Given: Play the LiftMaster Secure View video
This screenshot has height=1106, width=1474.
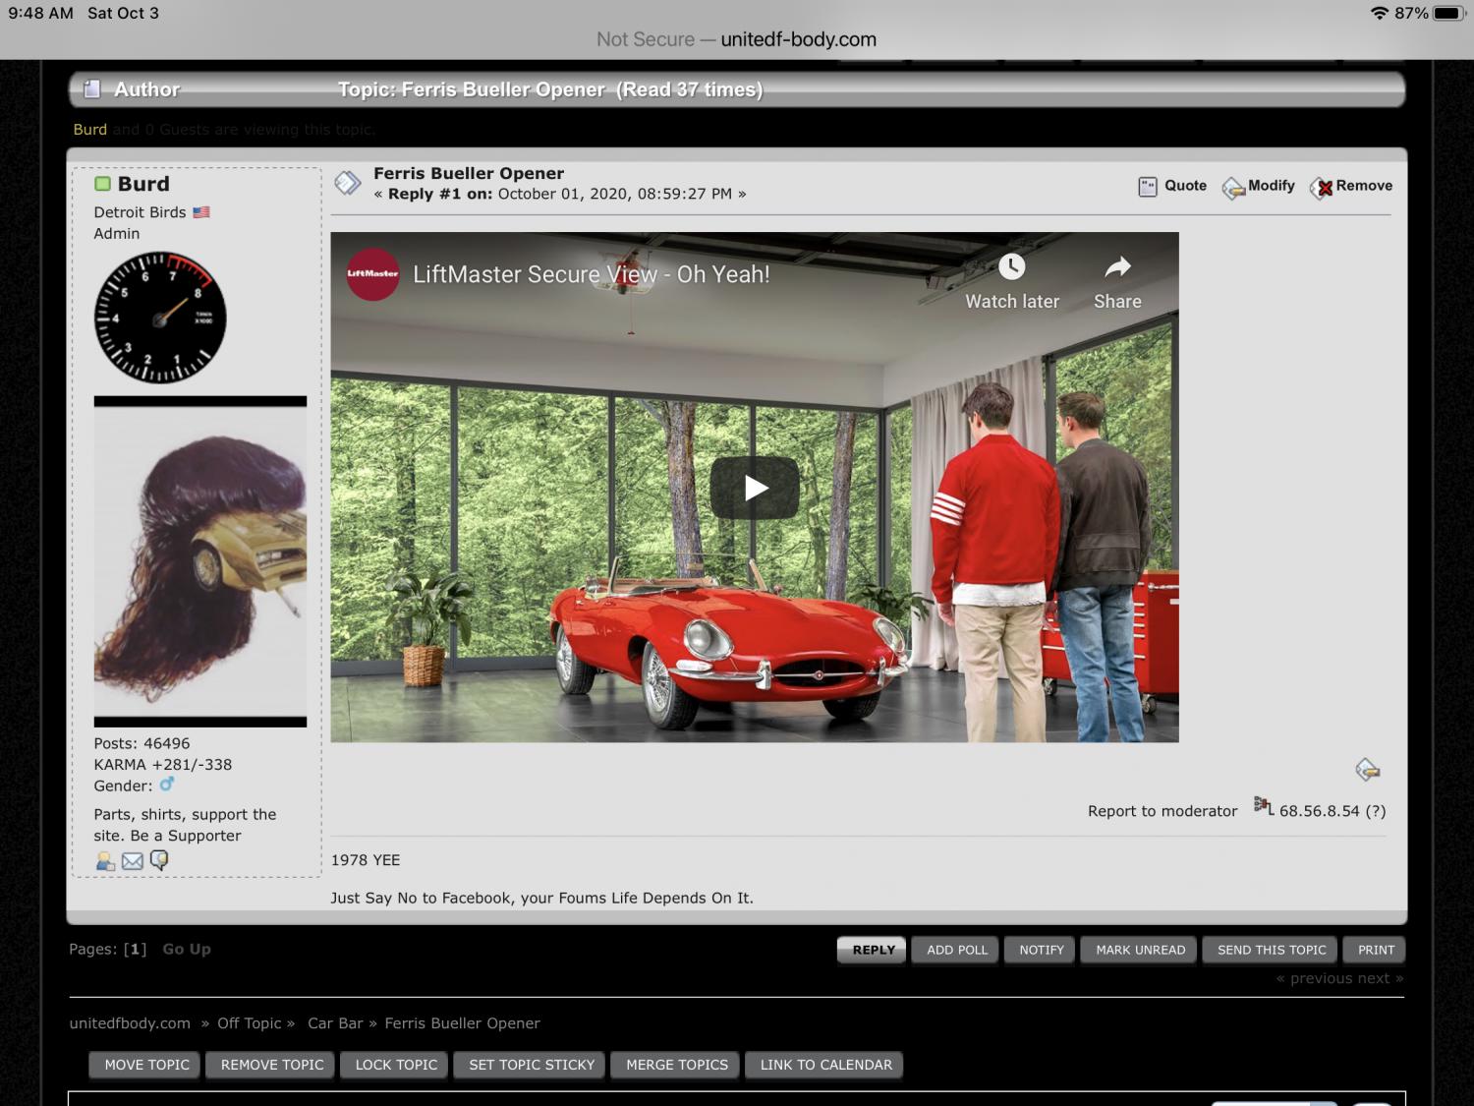Looking at the screenshot, I should point(755,488).
